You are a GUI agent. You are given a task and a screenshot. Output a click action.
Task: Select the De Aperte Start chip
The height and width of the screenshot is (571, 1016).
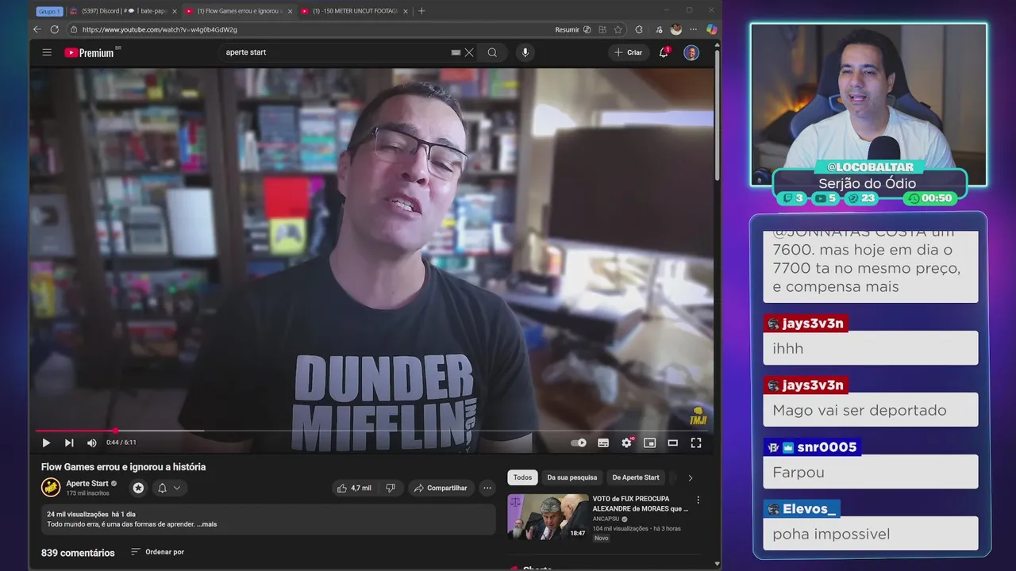click(x=636, y=477)
